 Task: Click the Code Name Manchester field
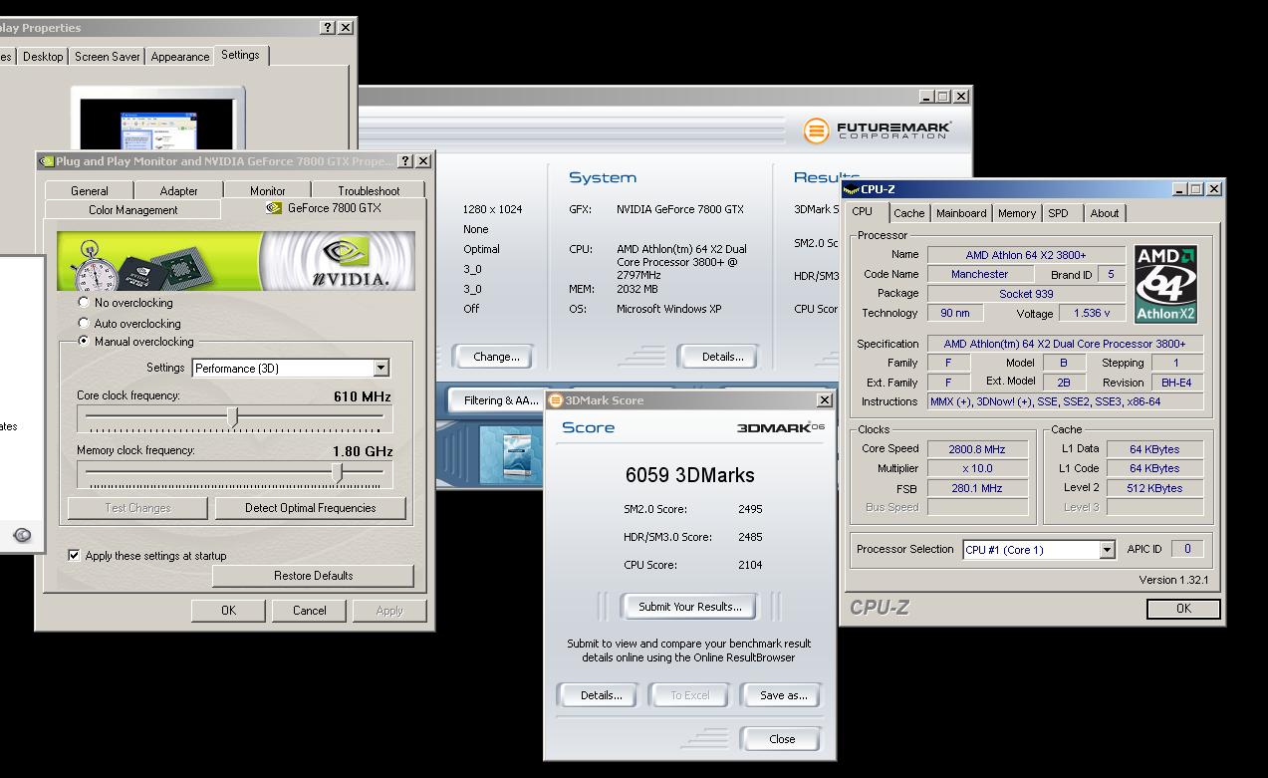[x=979, y=274]
